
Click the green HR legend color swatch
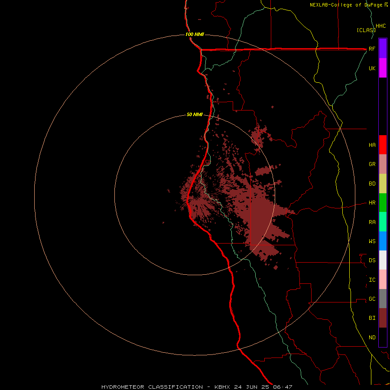[x=383, y=202]
